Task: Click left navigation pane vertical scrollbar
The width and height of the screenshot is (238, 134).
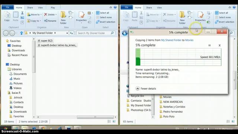Action: (34, 57)
